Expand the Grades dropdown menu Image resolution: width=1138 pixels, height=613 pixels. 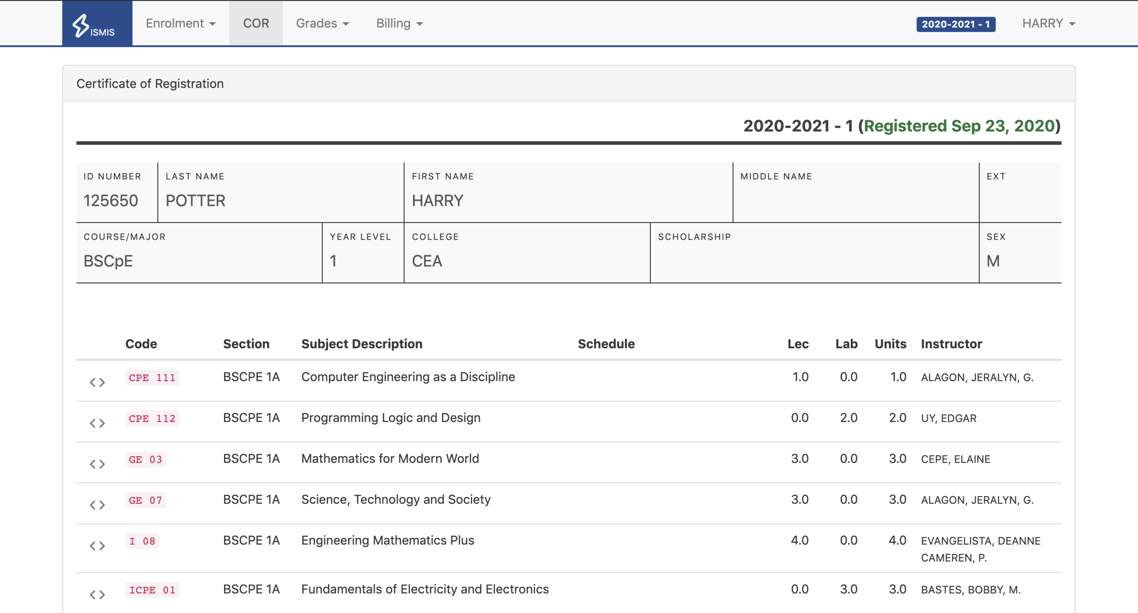(322, 24)
